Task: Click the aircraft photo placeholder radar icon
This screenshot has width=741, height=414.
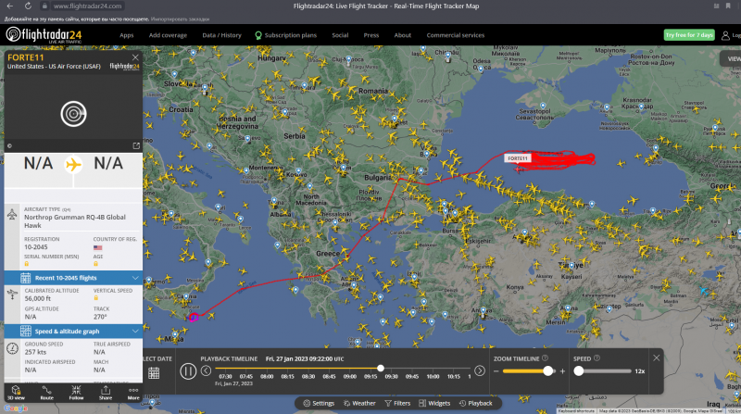Action: click(73, 114)
